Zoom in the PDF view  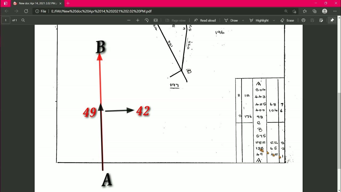click(x=138, y=20)
